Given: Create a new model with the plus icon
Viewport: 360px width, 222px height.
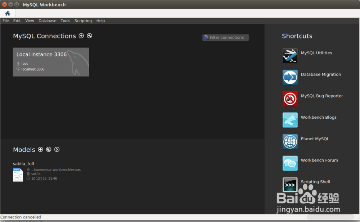Looking at the screenshot, I should tap(40, 149).
